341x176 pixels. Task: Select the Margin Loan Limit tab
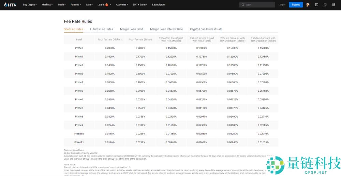tap(131, 29)
